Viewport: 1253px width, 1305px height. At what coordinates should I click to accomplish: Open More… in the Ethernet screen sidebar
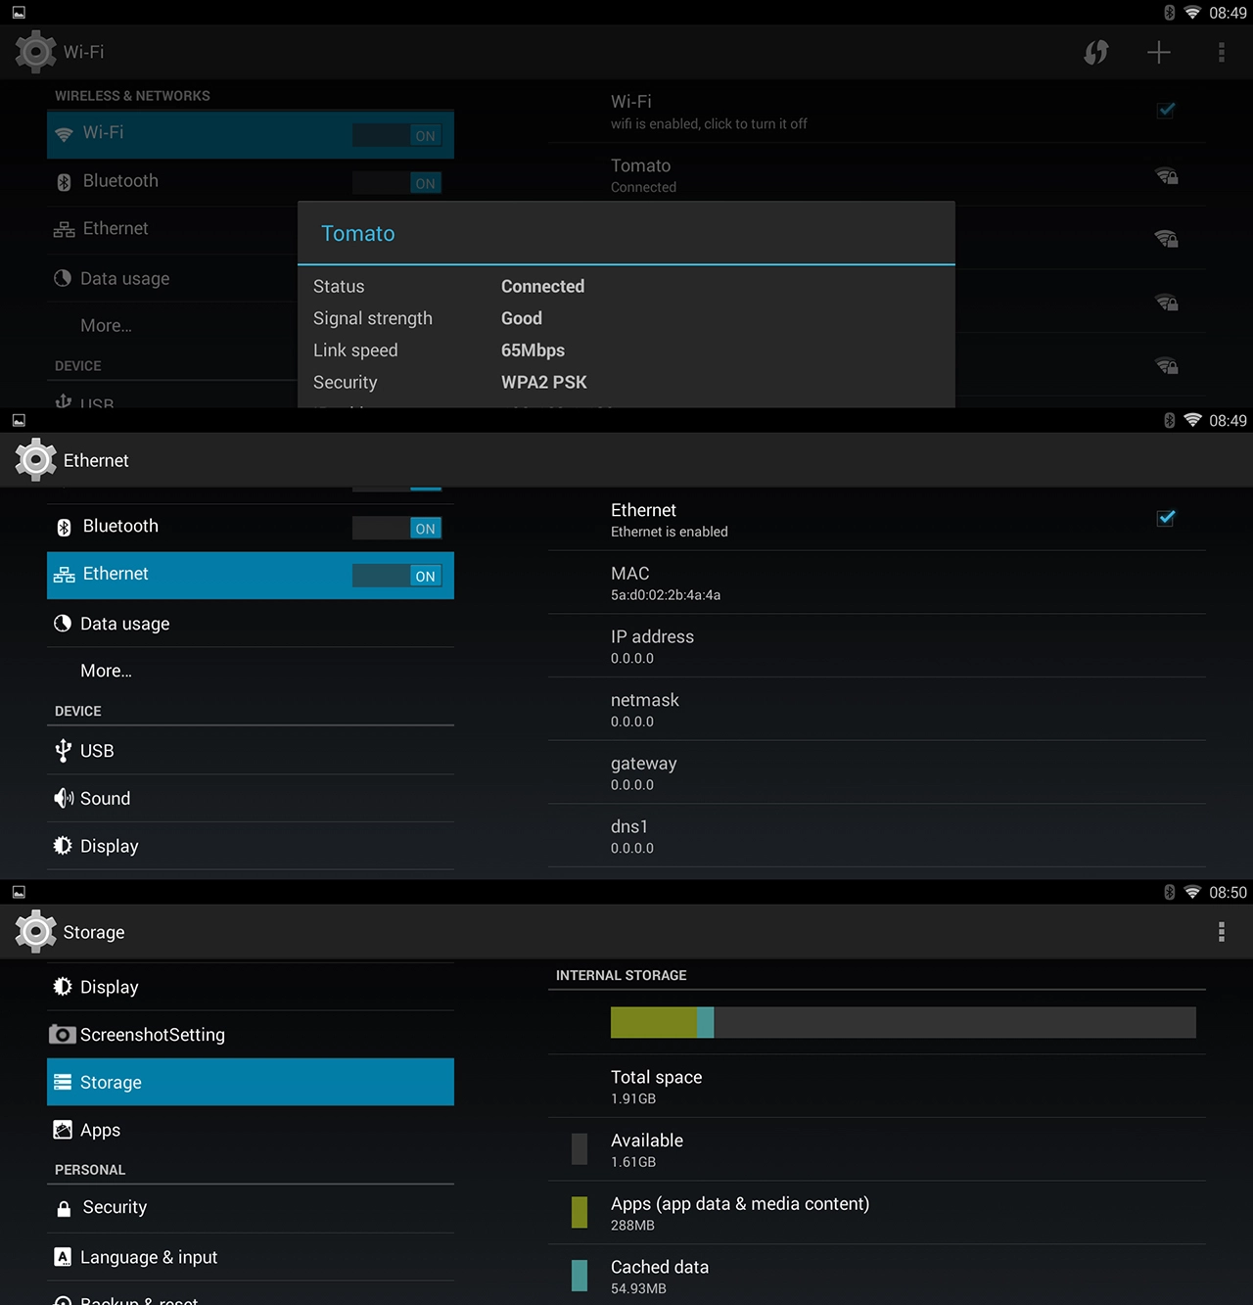(251, 672)
